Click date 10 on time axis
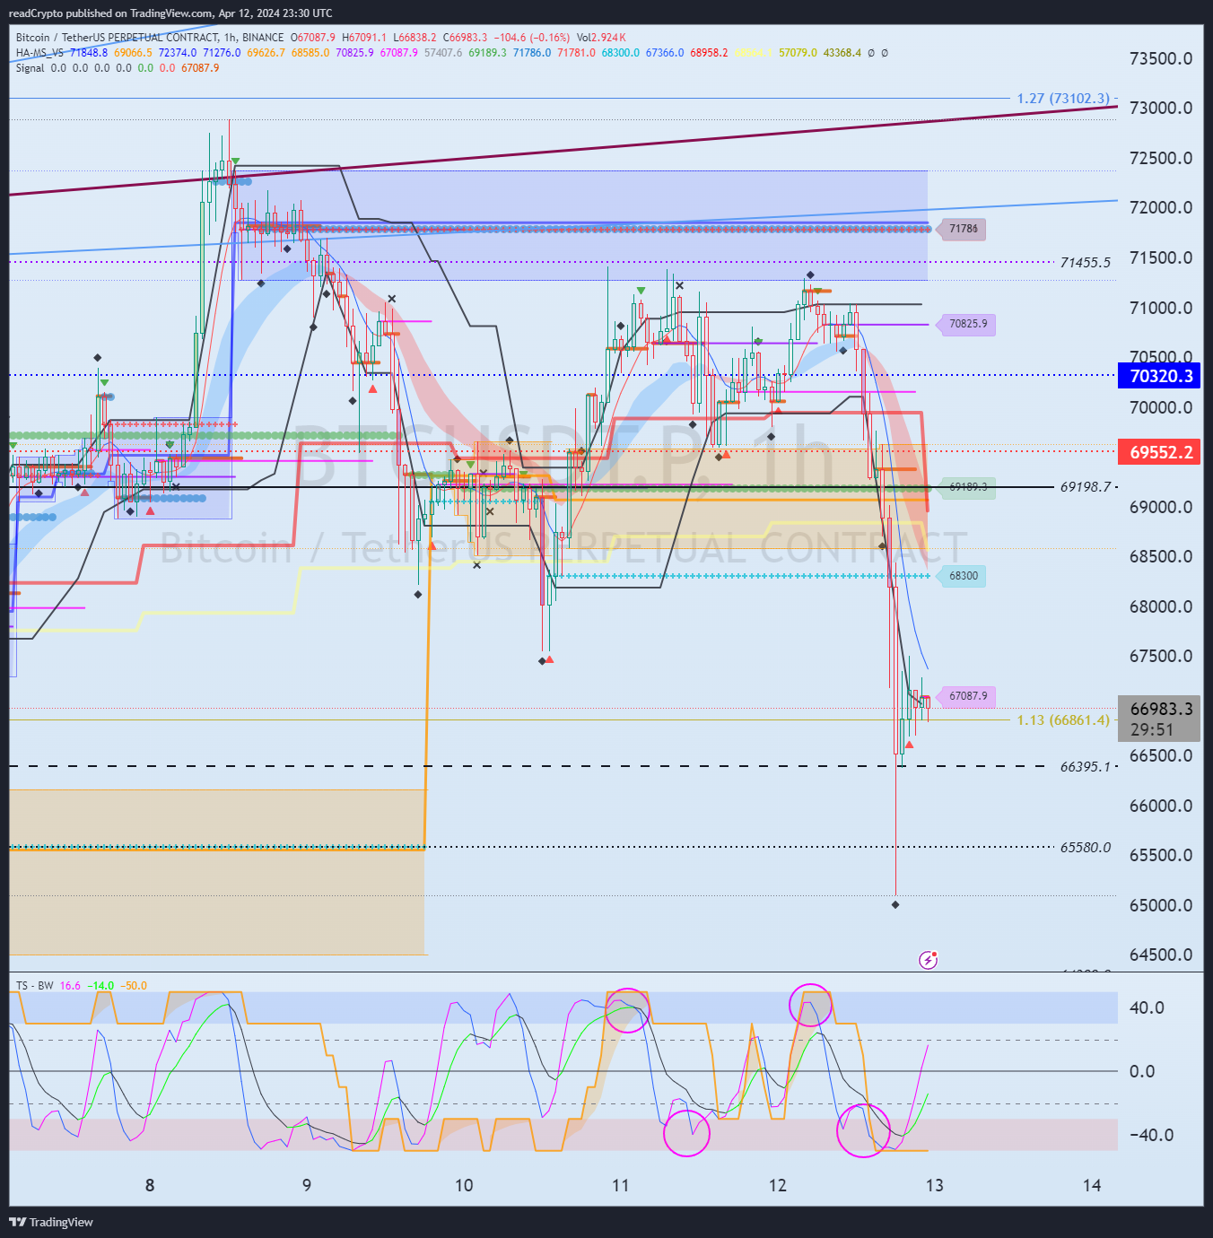This screenshot has height=1238, width=1213. click(464, 1185)
